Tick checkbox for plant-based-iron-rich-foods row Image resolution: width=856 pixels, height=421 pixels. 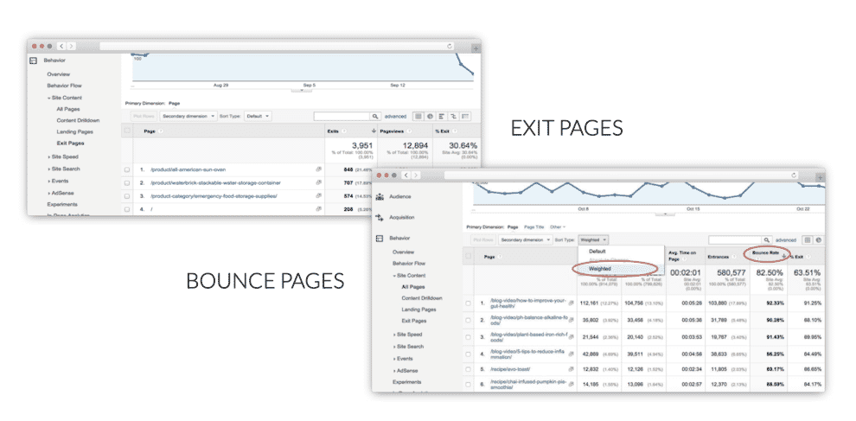[x=468, y=337]
